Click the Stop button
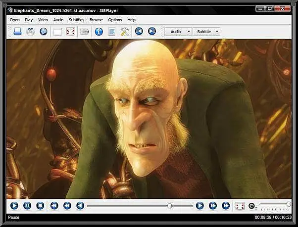The width and height of the screenshot is (298, 227). coord(40,206)
